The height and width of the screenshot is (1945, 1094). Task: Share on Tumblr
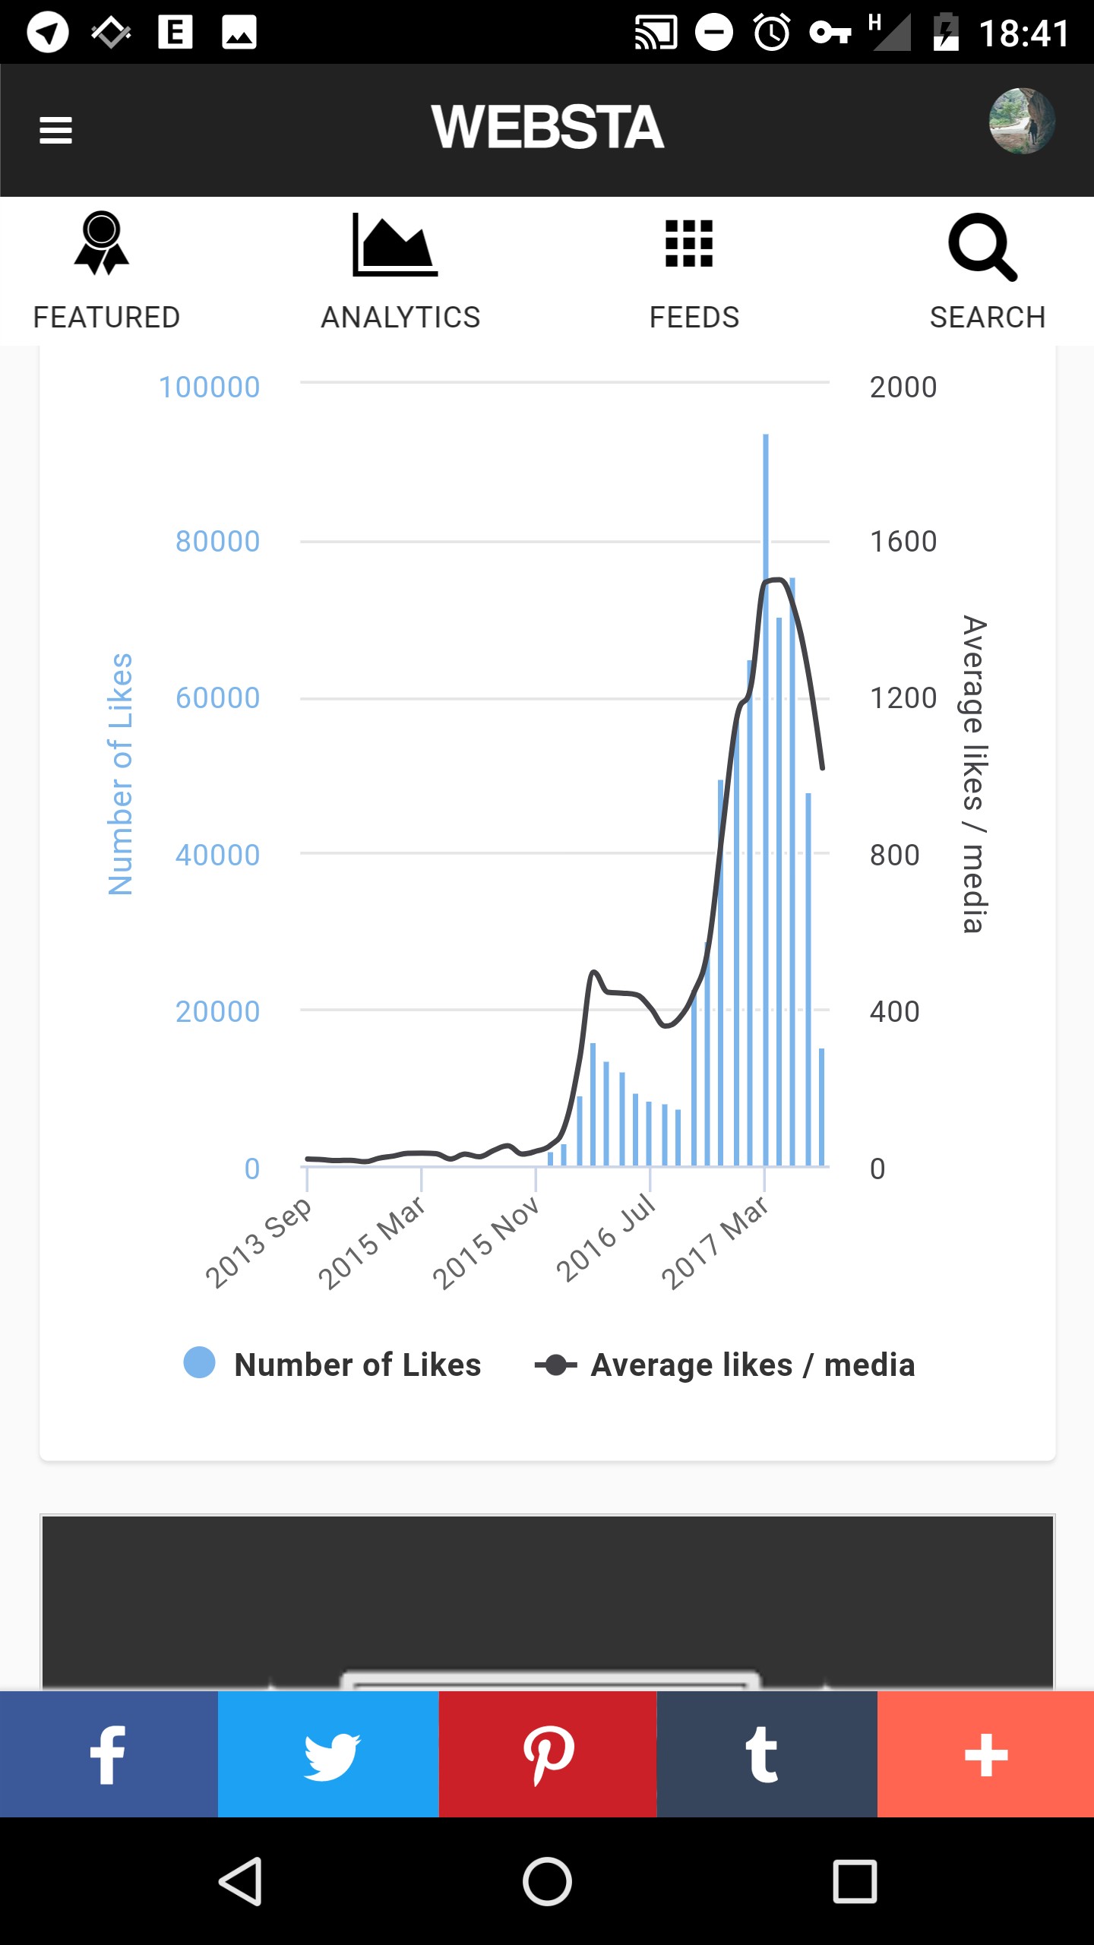(x=767, y=1754)
